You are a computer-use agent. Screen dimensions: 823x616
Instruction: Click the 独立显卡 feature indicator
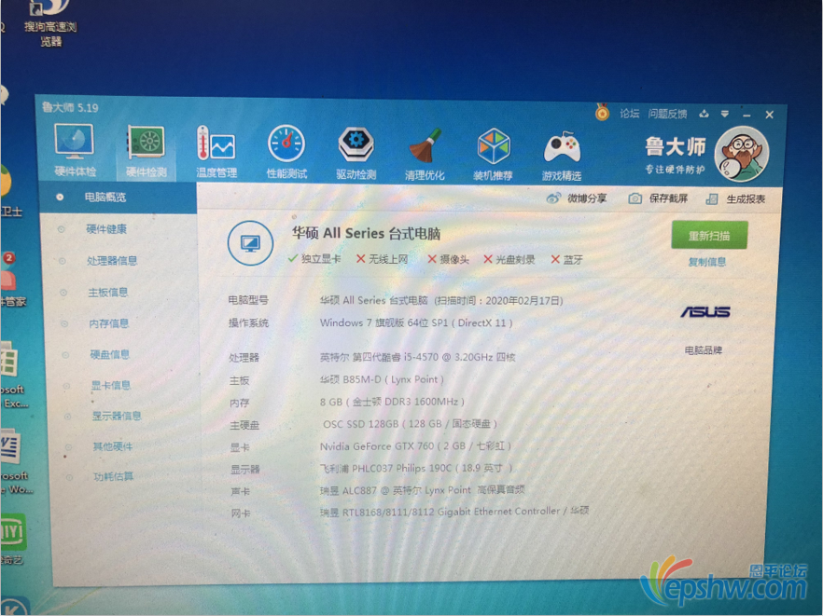(314, 259)
